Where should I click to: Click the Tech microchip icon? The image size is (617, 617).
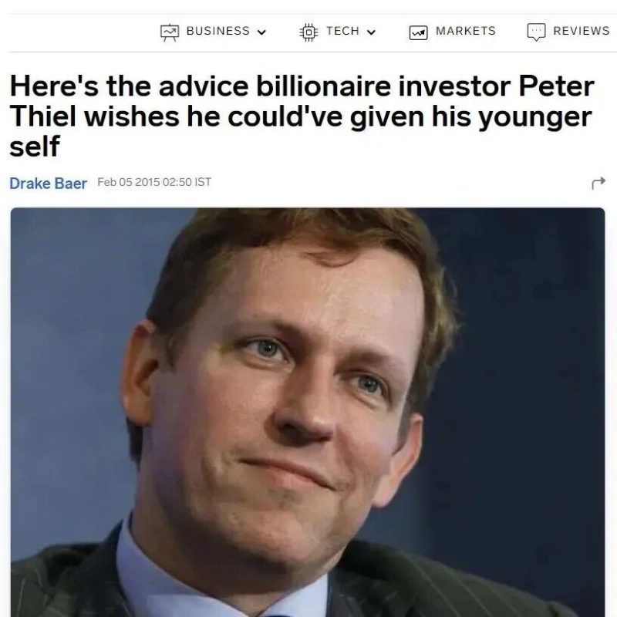pos(309,32)
